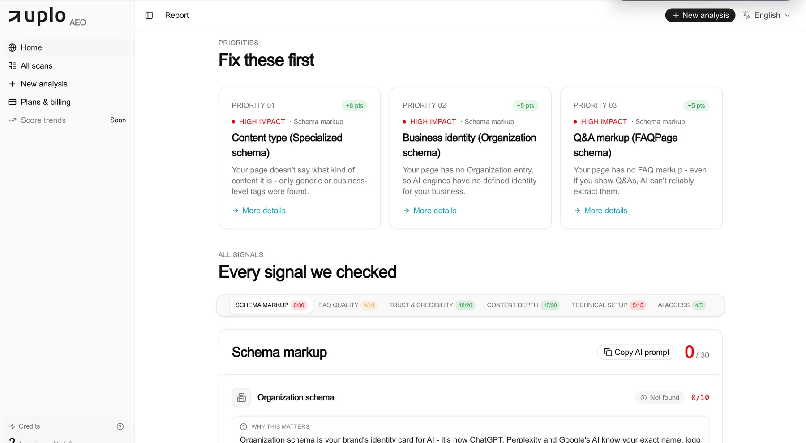Open All scans list icon
Image resolution: width=806 pixels, height=443 pixels.
[13, 66]
